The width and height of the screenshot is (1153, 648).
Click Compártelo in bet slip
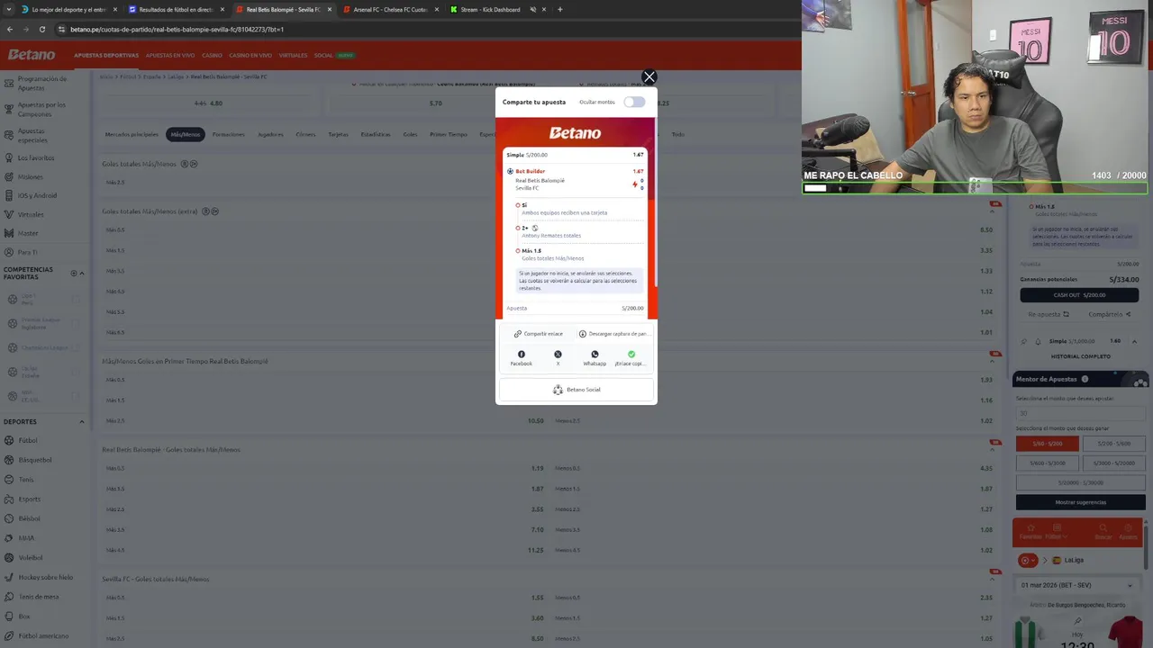pos(1109,314)
